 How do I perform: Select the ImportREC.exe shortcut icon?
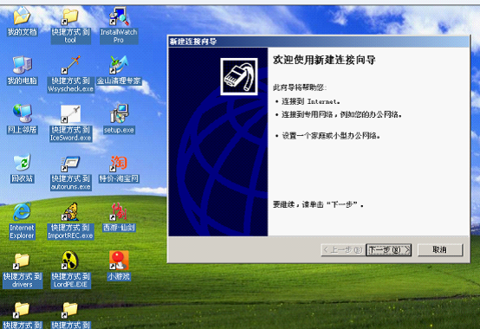pos(70,211)
